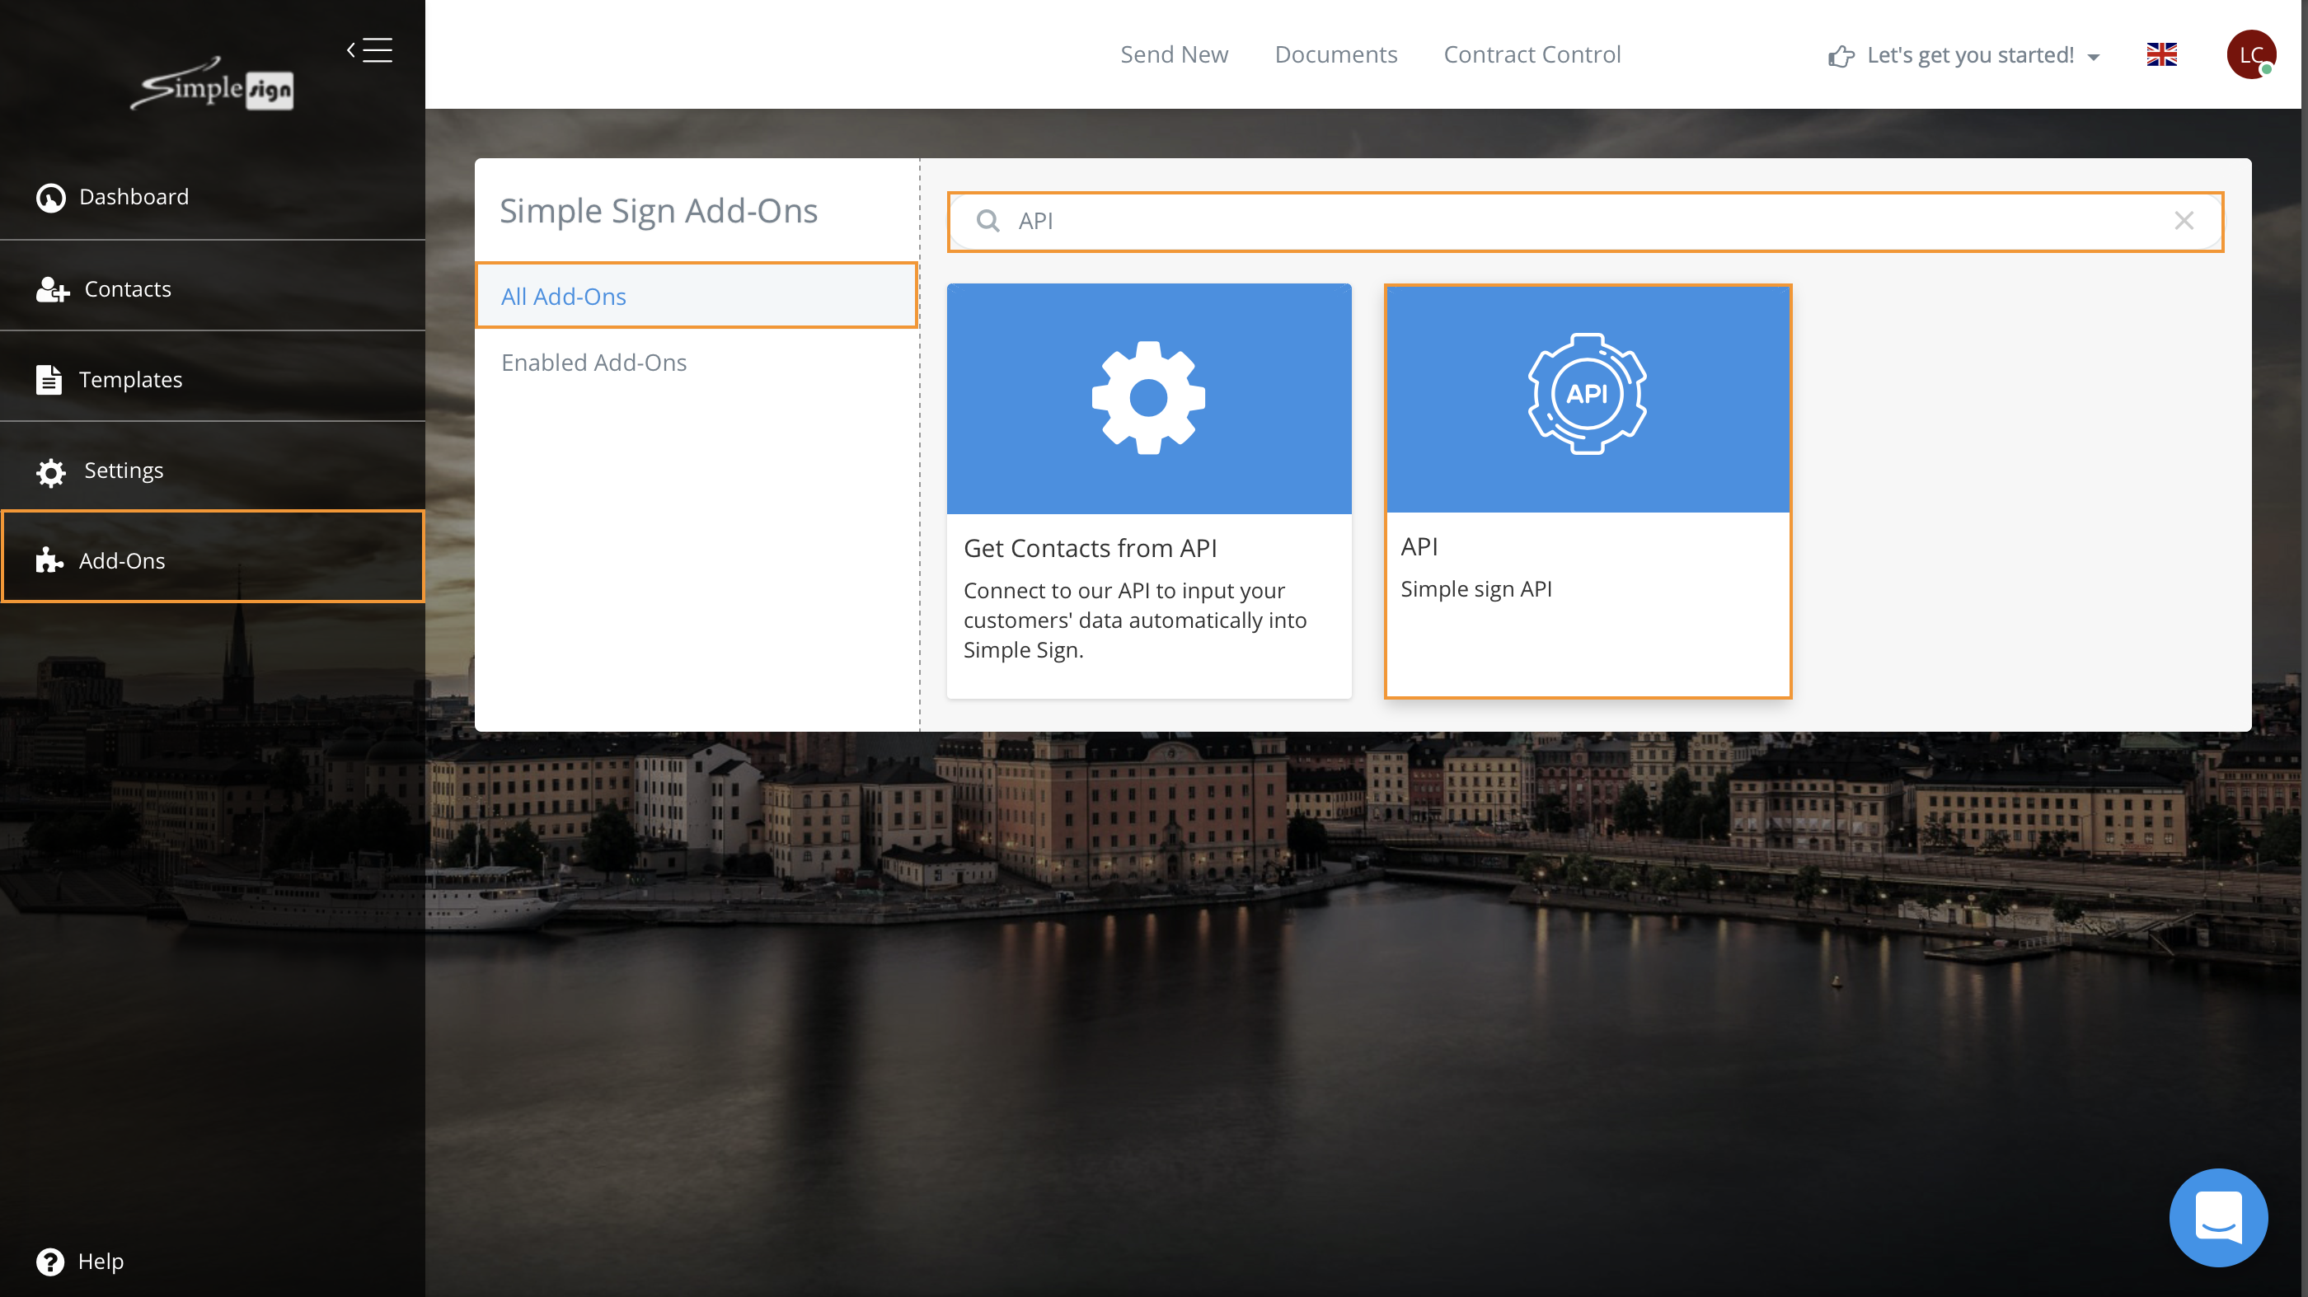Open the Send New page
The height and width of the screenshot is (1297, 2308).
point(1174,54)
